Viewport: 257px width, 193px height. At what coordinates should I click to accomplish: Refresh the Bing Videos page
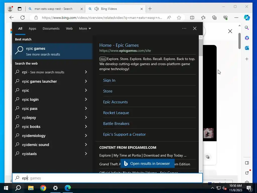pyautogui.click(x=23, y=18)
